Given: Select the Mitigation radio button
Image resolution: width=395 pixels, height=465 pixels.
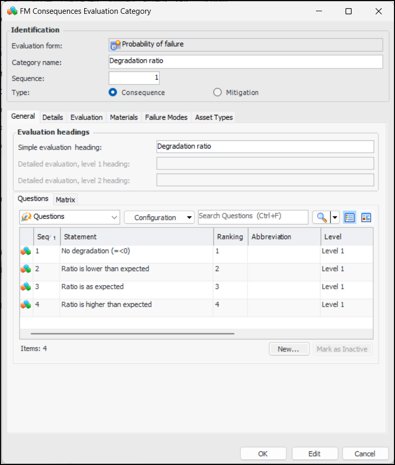Looking at the screenshot, I should pyautogui.click(x=217, y=92).
